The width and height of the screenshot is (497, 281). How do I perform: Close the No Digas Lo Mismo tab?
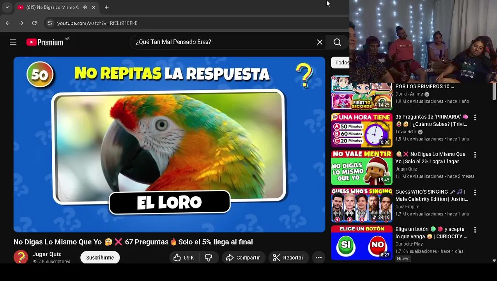(x=94, y=7)
